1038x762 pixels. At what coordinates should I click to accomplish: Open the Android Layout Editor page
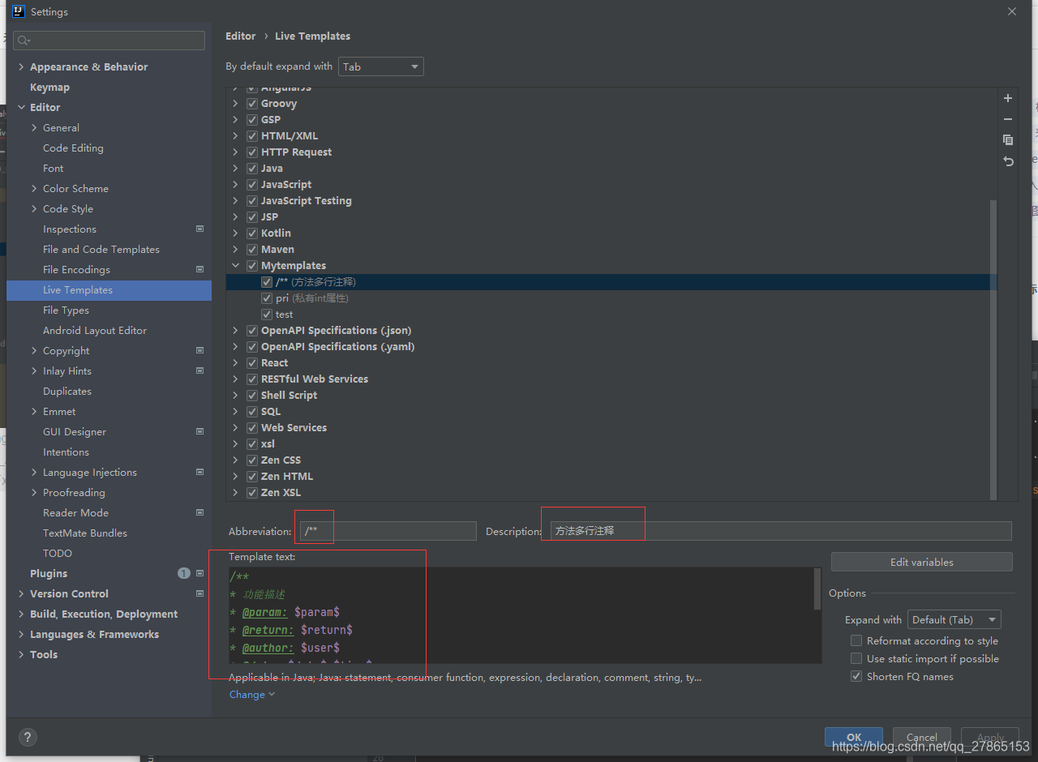tap(95, 330)
